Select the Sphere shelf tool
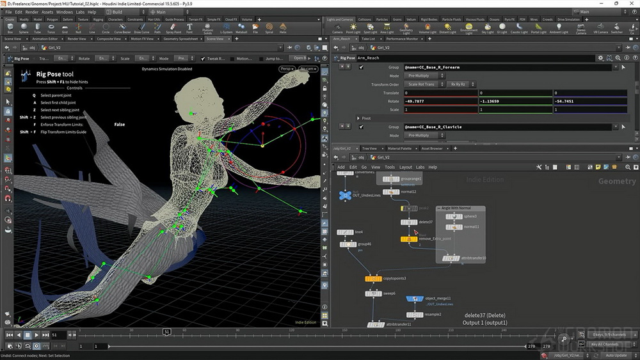This screenshot has width=640, height=360. (x=24, y=28)
